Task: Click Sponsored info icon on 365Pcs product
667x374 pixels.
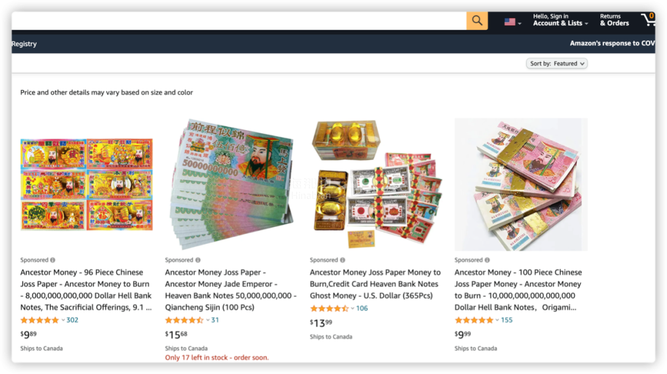Action: click(x=342, y=260)
